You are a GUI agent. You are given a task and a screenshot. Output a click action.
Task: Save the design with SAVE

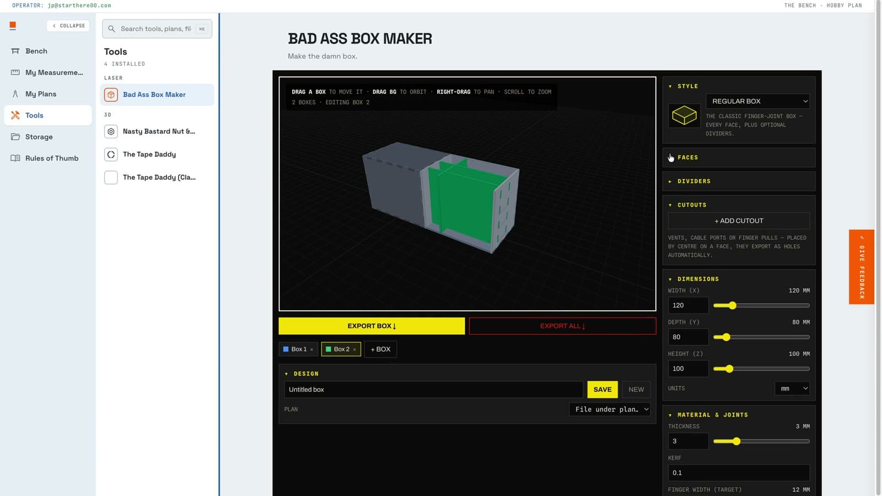[x=603, y=390]
